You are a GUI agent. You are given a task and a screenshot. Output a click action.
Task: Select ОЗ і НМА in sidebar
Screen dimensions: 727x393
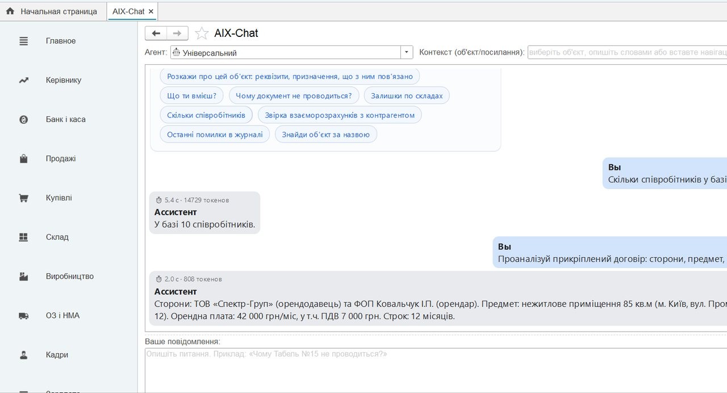(63, 315)
